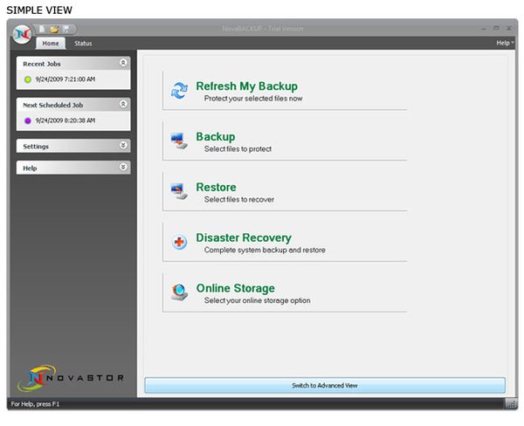The height and width of the screenshot is (426, 524).
Task: Expand the sidebar Help panel
Action: (123, 167)
